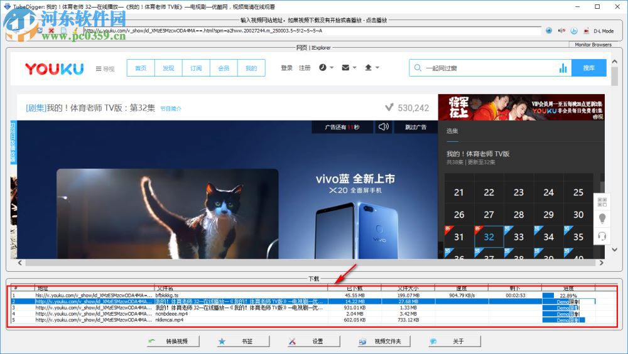The width and height of the screenshot is (628, 354).
Task: Click the clock scheduler icon in top toolbar
Action: (x=574, y=30)
